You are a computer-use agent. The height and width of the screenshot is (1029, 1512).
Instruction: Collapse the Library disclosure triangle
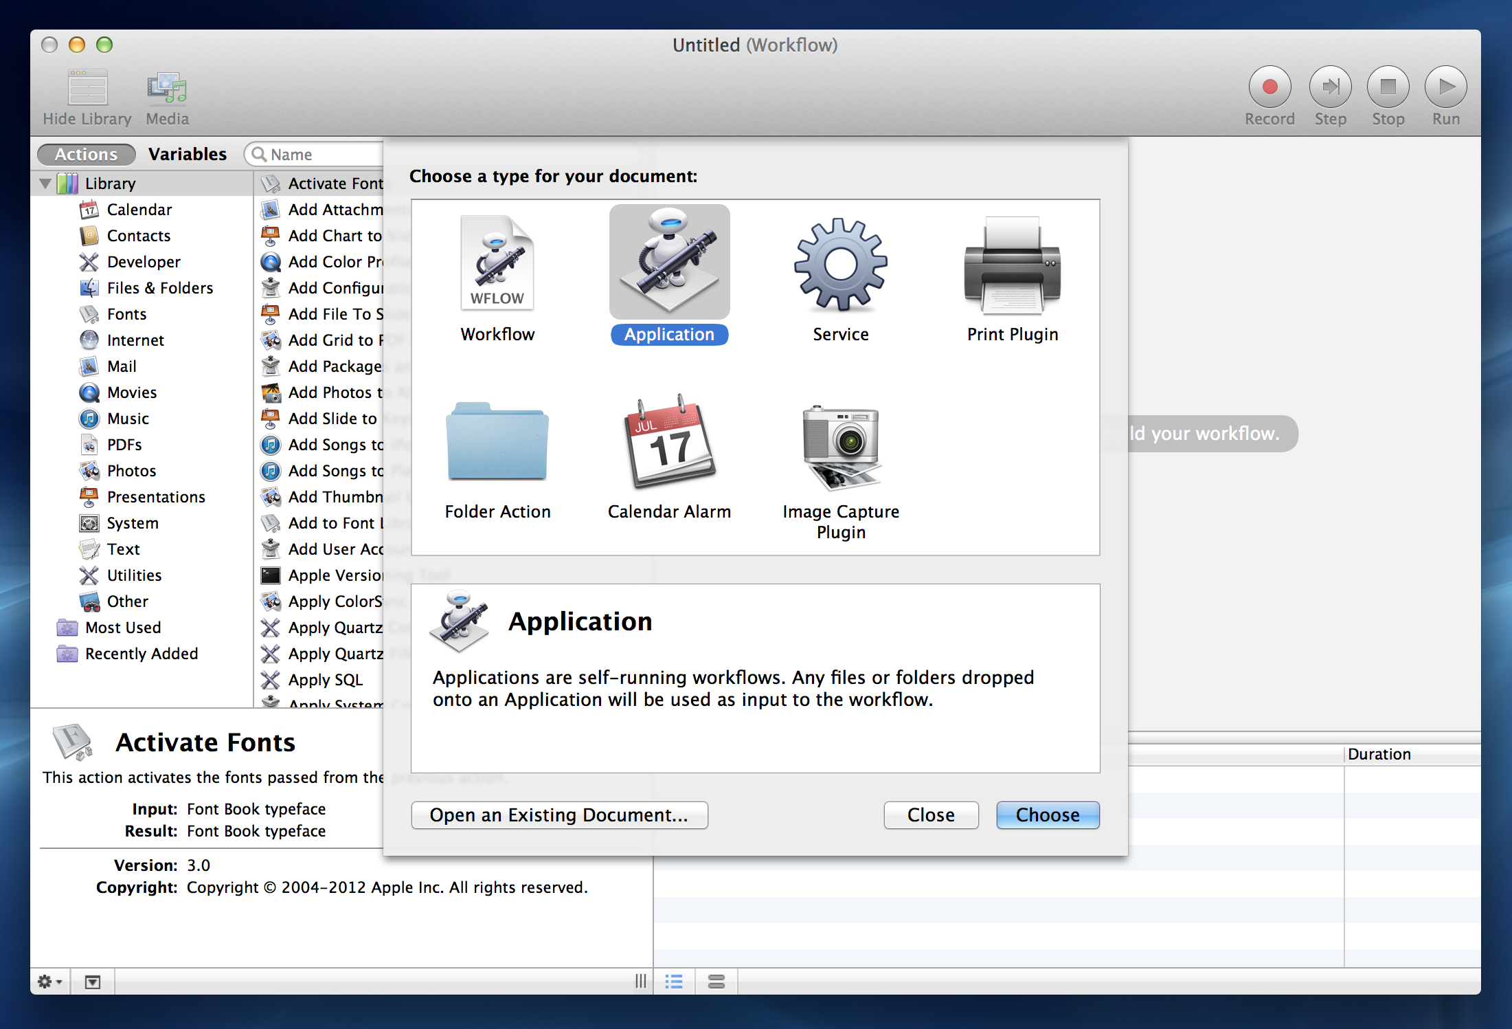click(45, 184)
